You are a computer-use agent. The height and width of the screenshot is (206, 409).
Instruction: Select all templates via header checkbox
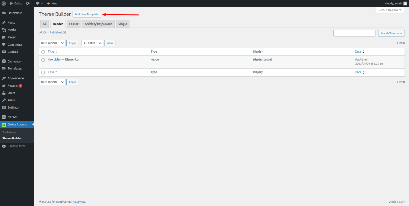tap(43, 52)
